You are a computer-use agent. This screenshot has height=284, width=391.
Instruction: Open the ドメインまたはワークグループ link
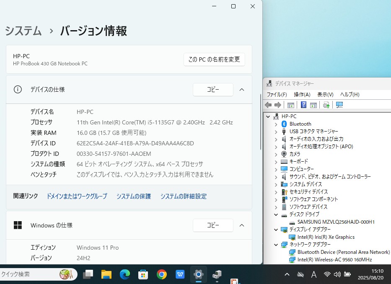pyautogui.click(x=77, y=196)
